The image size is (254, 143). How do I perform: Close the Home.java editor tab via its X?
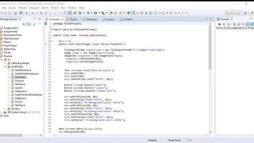click(x=62, y=19)
